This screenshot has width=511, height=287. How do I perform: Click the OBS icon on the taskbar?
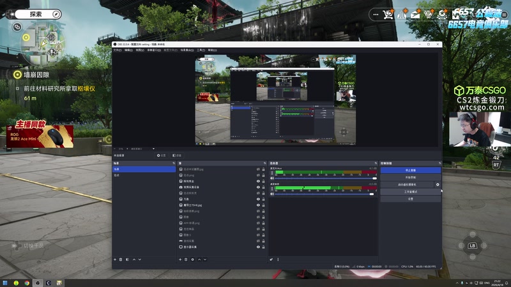point(38,283)
